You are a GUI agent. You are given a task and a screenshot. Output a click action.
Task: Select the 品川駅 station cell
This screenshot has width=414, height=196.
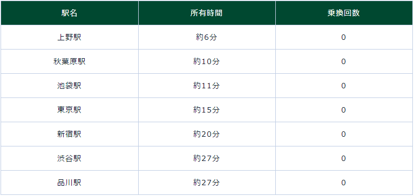70,183
